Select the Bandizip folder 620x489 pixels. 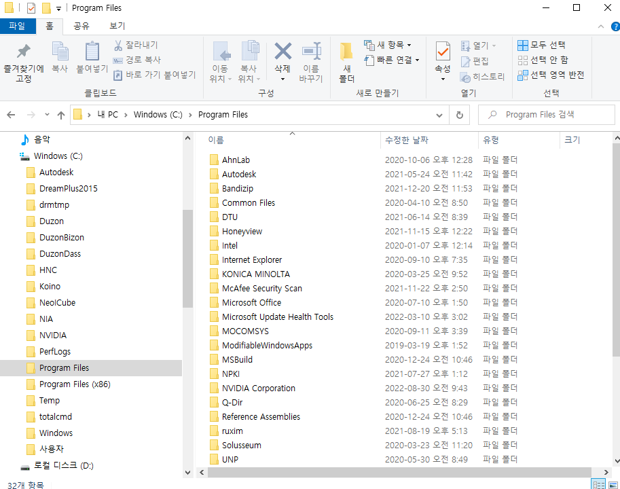pyautogui.click(x=237, y=189)
